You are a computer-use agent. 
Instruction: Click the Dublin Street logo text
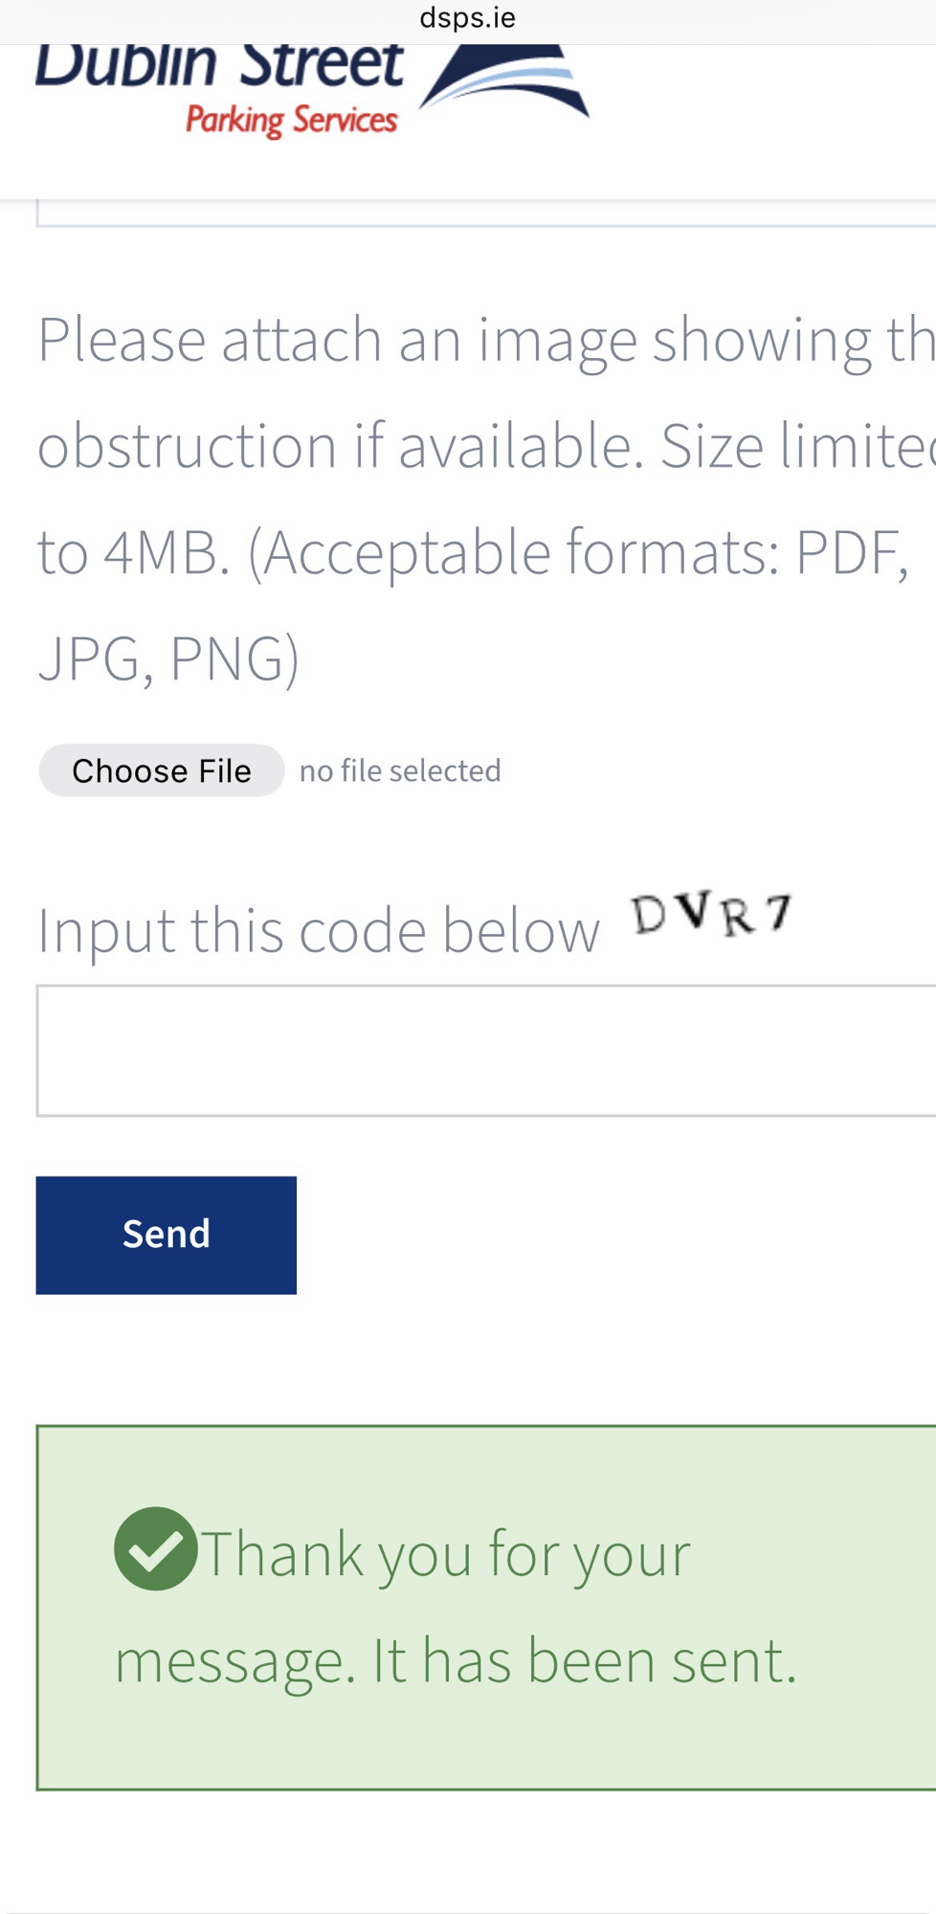click(x=219, y=65)
